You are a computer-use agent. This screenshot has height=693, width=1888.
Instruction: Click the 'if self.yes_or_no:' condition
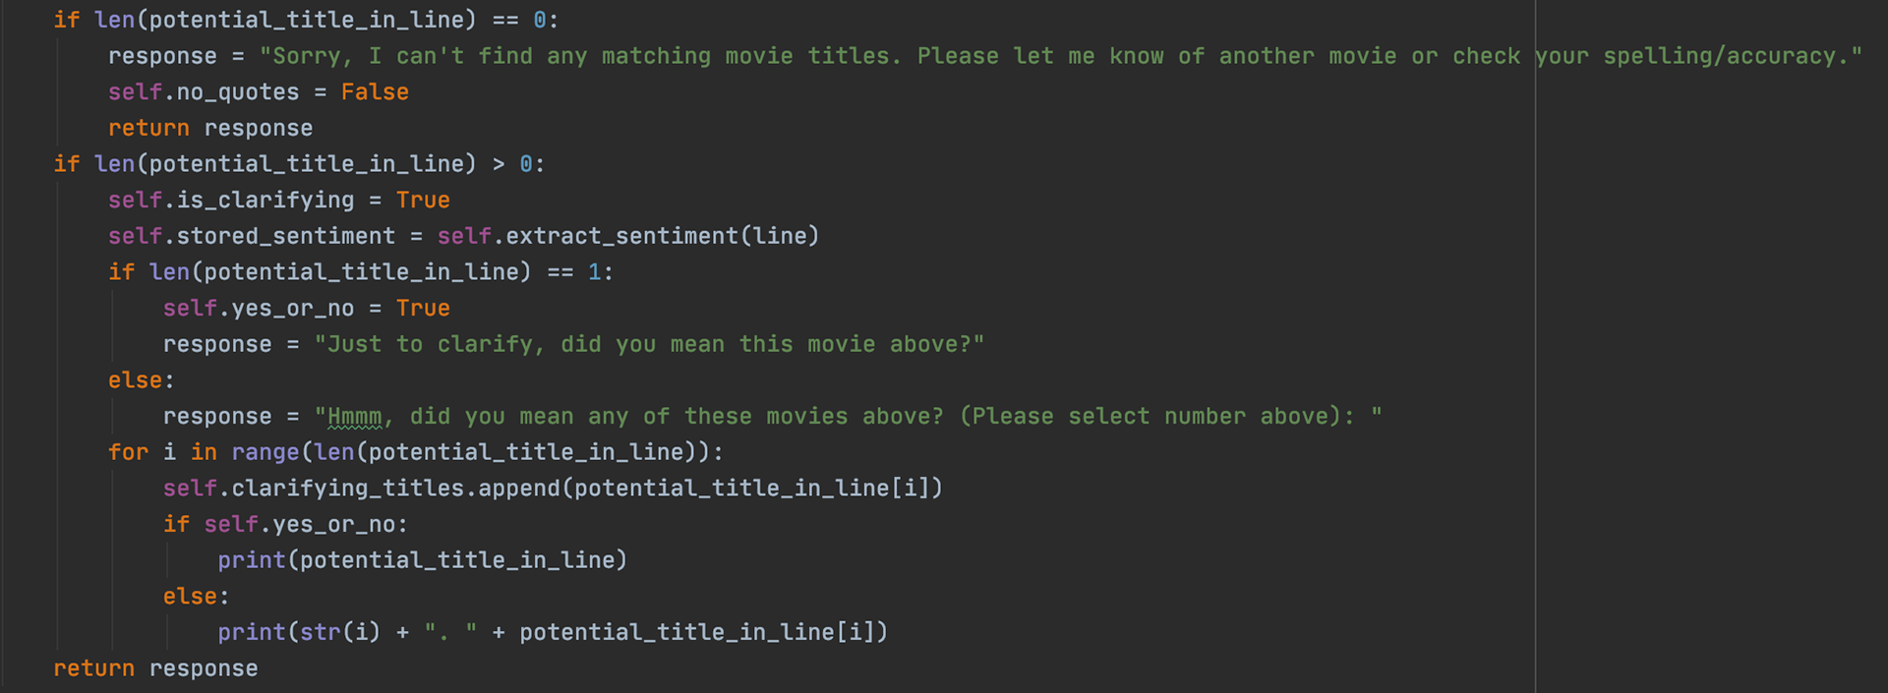pyautogui.click(x=285, y=525)
